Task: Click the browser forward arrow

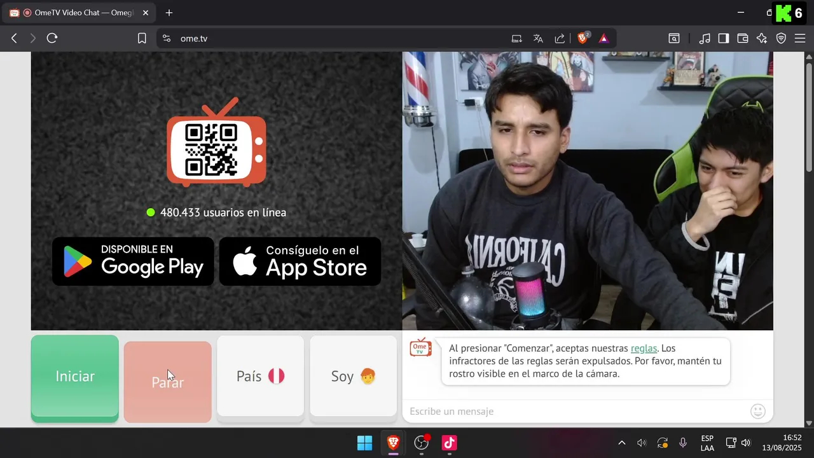Action: [33, 38]
